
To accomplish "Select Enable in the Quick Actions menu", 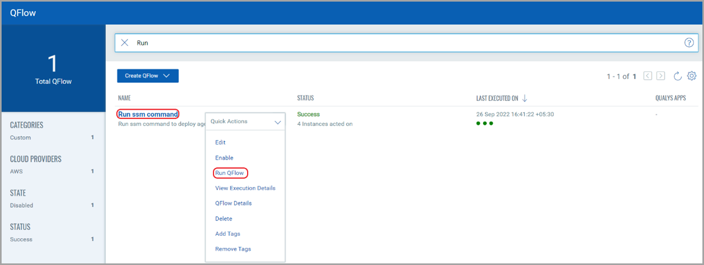I will tap(224, 158).
